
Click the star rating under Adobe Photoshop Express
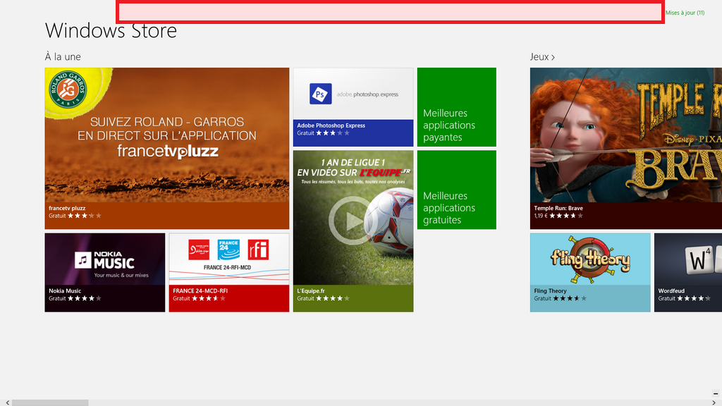coord(333,133)
